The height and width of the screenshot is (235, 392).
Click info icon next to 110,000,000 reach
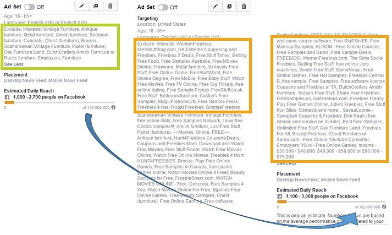tap(113, 107)
